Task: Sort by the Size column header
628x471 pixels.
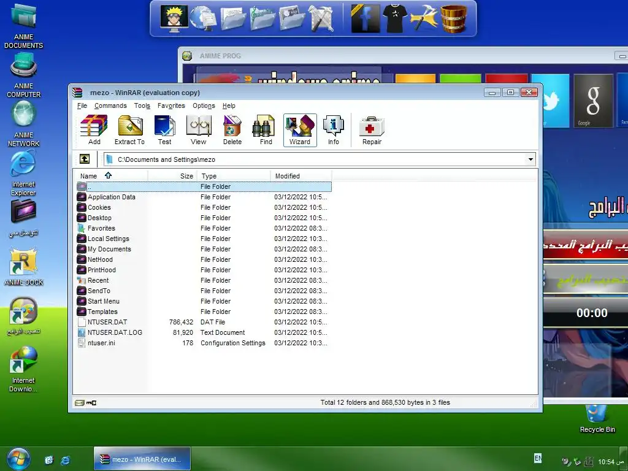Action: [172, 176]
